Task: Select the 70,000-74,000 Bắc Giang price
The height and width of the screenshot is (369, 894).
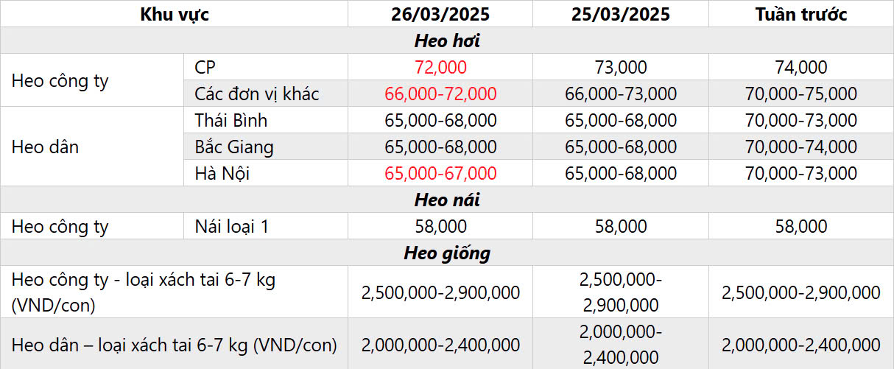Action: [801, 147]
